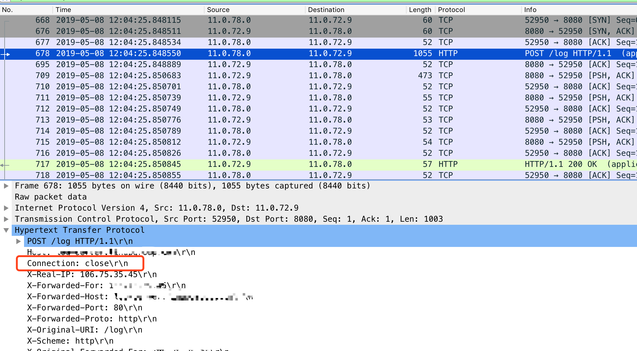Select packet 695 in the list
637x351 pixels.
pos(318,65)
